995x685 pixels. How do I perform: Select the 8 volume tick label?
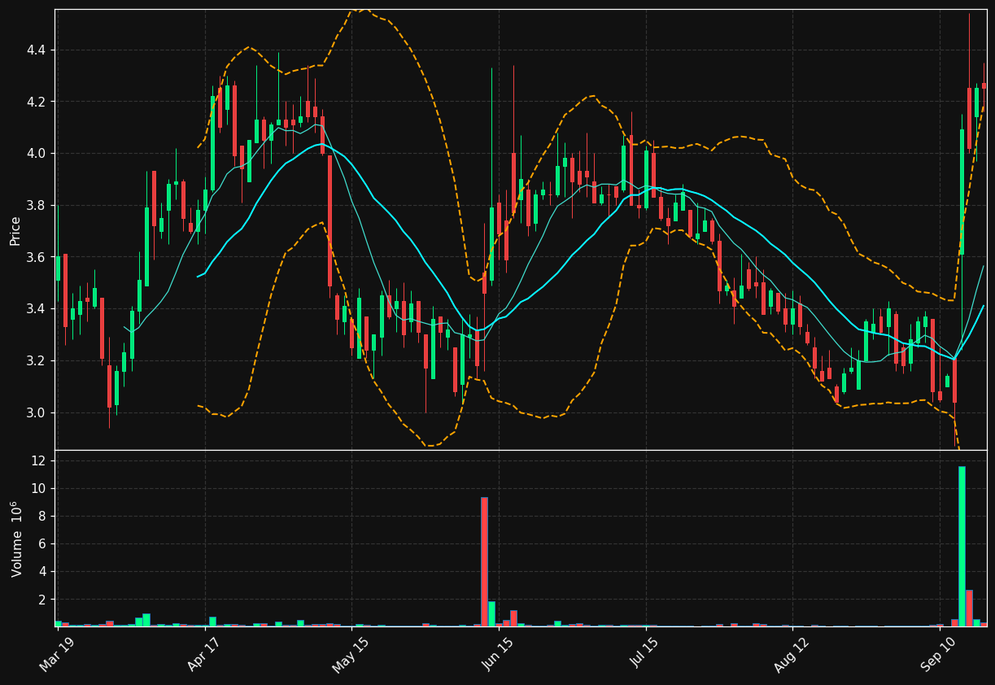pos(43,516)
